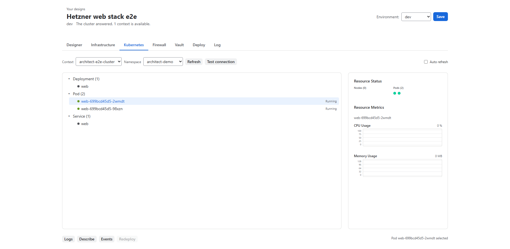Collapse the Pod (2) tree group
Viewport: 510px width, 249px height.
[x=69, y=94]
